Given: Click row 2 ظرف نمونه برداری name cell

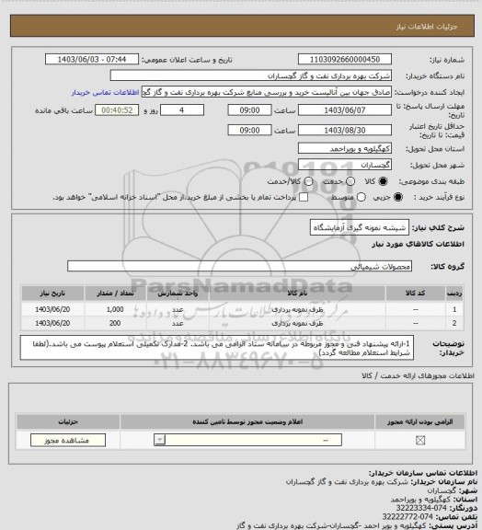Looking at the screenshot, I should (297, 323).
